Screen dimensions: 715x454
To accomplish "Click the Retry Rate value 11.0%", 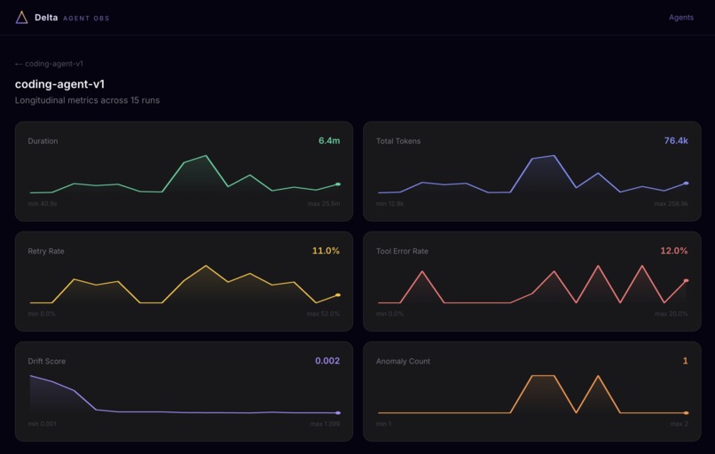I will (x=326, y=251).
